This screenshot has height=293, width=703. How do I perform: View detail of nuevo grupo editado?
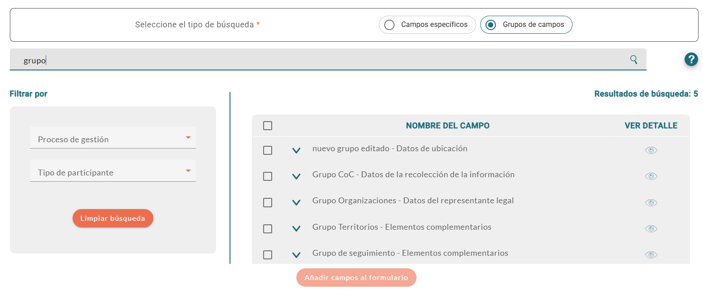[651, 150]
